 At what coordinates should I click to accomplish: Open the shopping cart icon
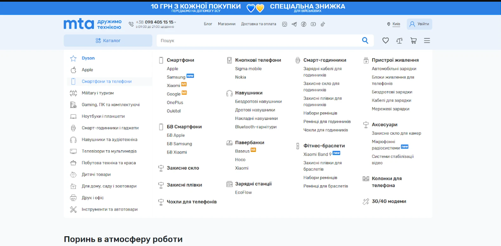(413, 41)
